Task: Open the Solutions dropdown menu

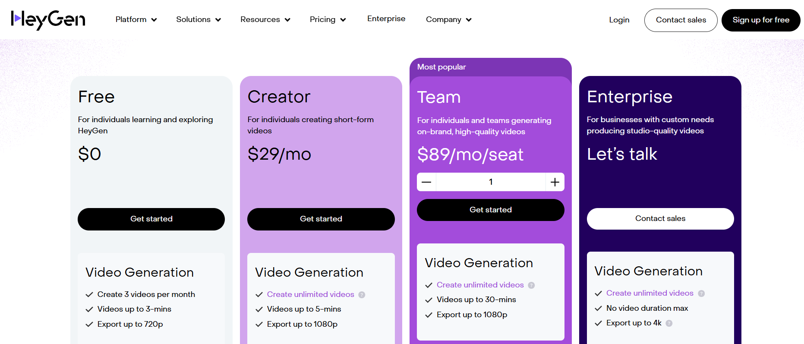Action: pyautogui.click(x=199, y=19)
